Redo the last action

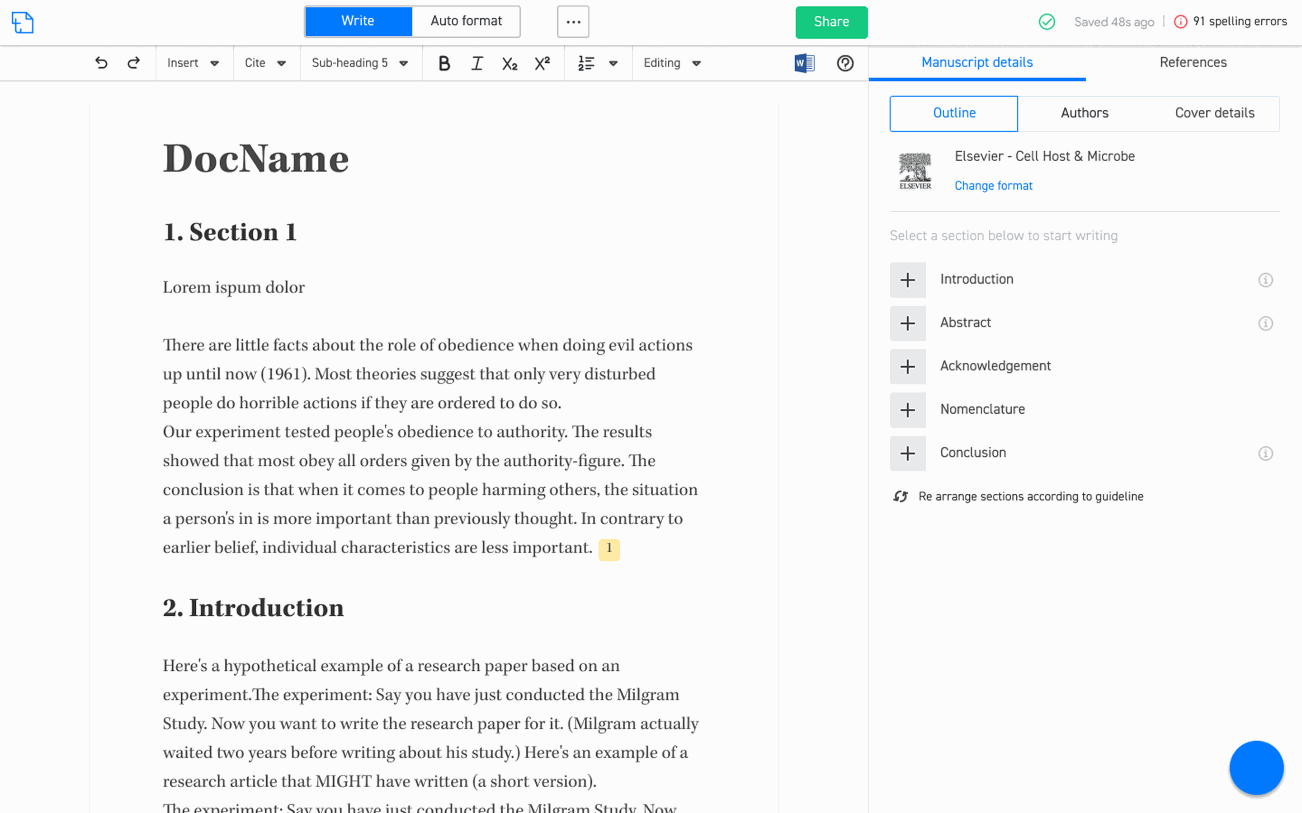[133, 63]
